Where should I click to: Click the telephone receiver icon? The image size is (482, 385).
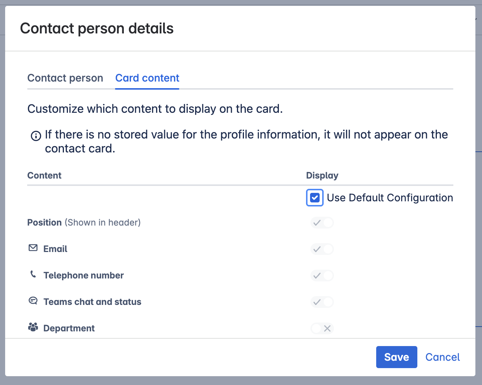33,274
